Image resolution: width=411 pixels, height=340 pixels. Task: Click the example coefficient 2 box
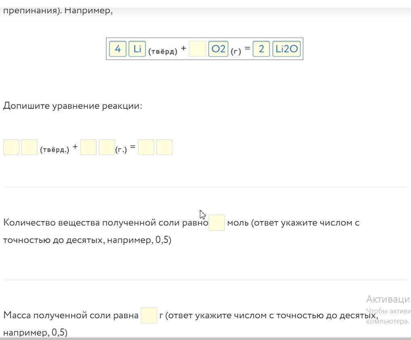point(261,49)
